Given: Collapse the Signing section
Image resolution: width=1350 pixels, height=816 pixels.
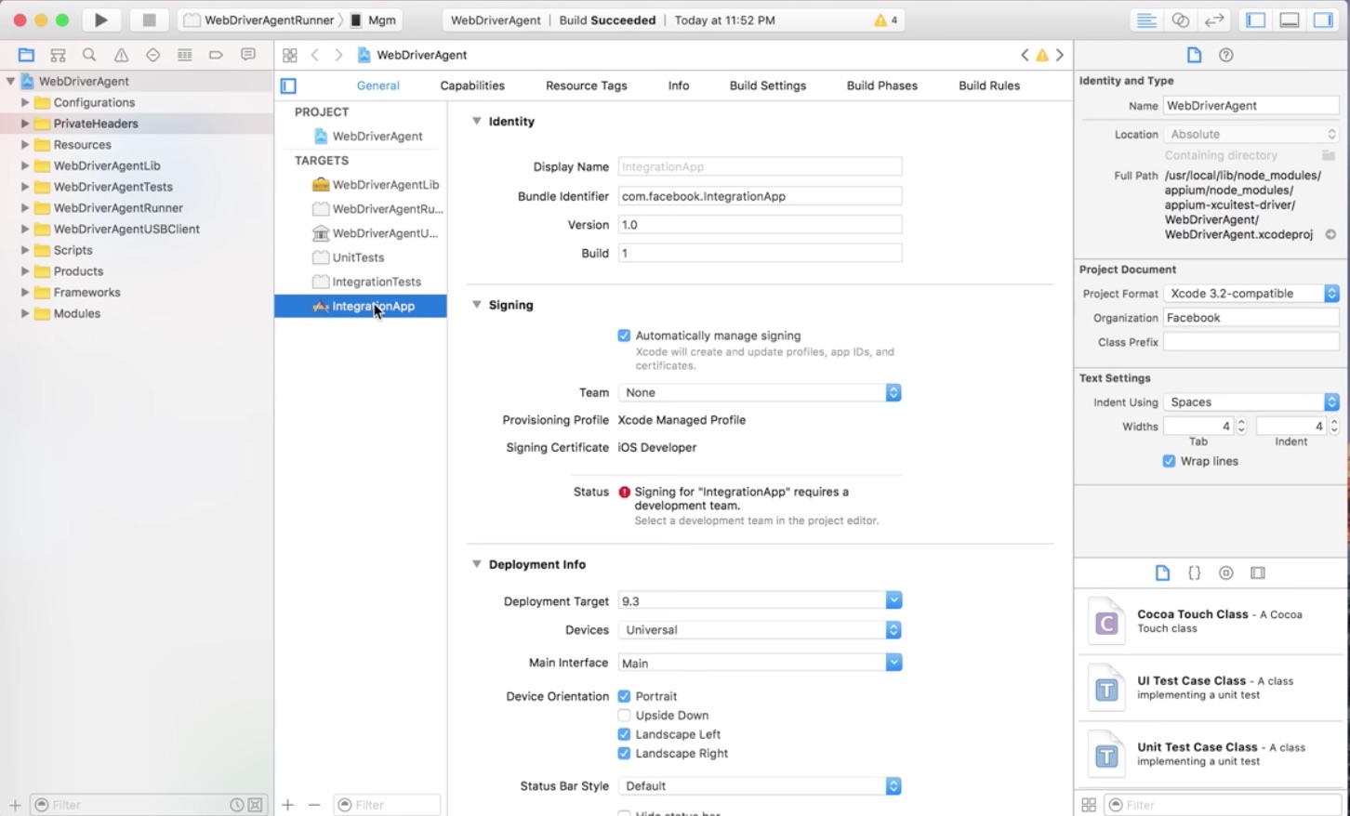Looking at the screenshot, I should (x=477, y=304).
